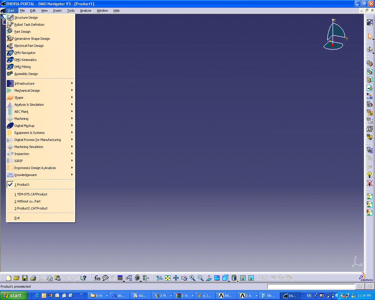Open the Inspection menu entry
Image resolution: width=375 pixels, height=300 pixels.
[41, 154]
